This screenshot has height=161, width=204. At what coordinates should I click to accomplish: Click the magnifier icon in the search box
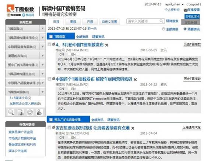pos(161,21)
